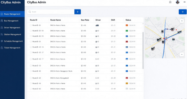Click the blue status icon in shift 22-22 row
This screenshot has height=99, width=187.
127,36
